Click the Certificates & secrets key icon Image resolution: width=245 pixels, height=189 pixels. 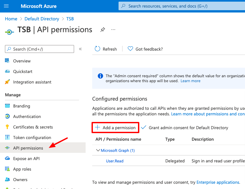pyautogui.click(x=7, y=127)
